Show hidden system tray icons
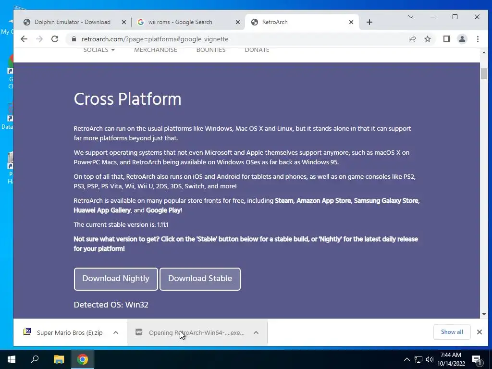Screen dimensions: 492x369 (406, 359)
